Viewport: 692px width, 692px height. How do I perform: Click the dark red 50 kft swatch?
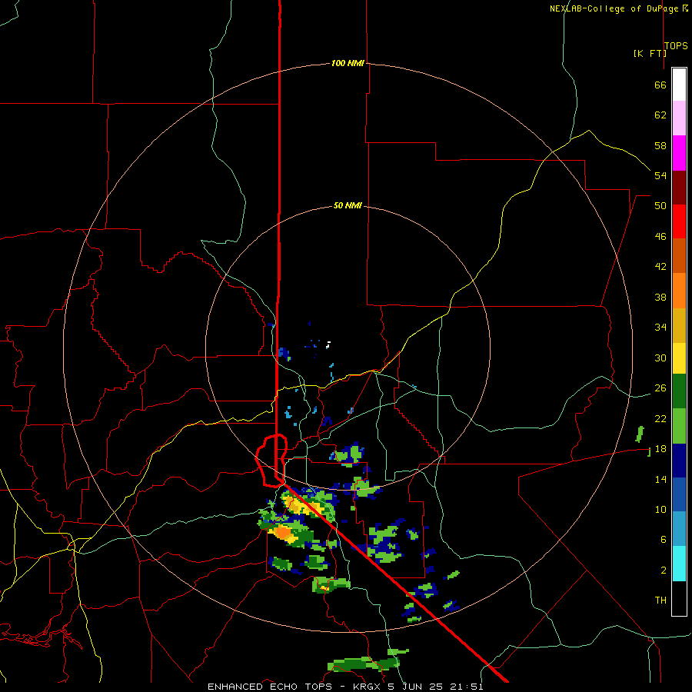pyautogui.click(x=679, y=188)
